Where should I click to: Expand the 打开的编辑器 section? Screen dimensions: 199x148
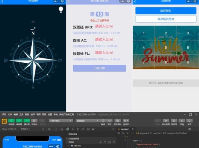click(x=74, y=139)
